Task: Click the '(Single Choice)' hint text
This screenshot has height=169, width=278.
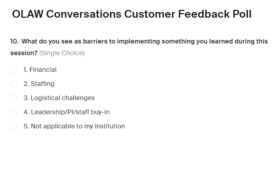Action: pos(62,53)
